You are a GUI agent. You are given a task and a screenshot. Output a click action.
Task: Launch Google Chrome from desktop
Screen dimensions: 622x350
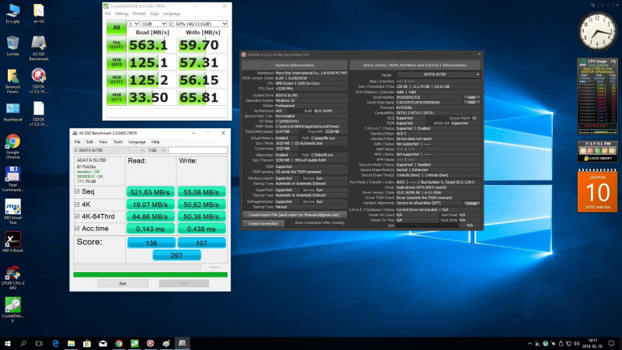pyautogui.click(x=12, y=146)
